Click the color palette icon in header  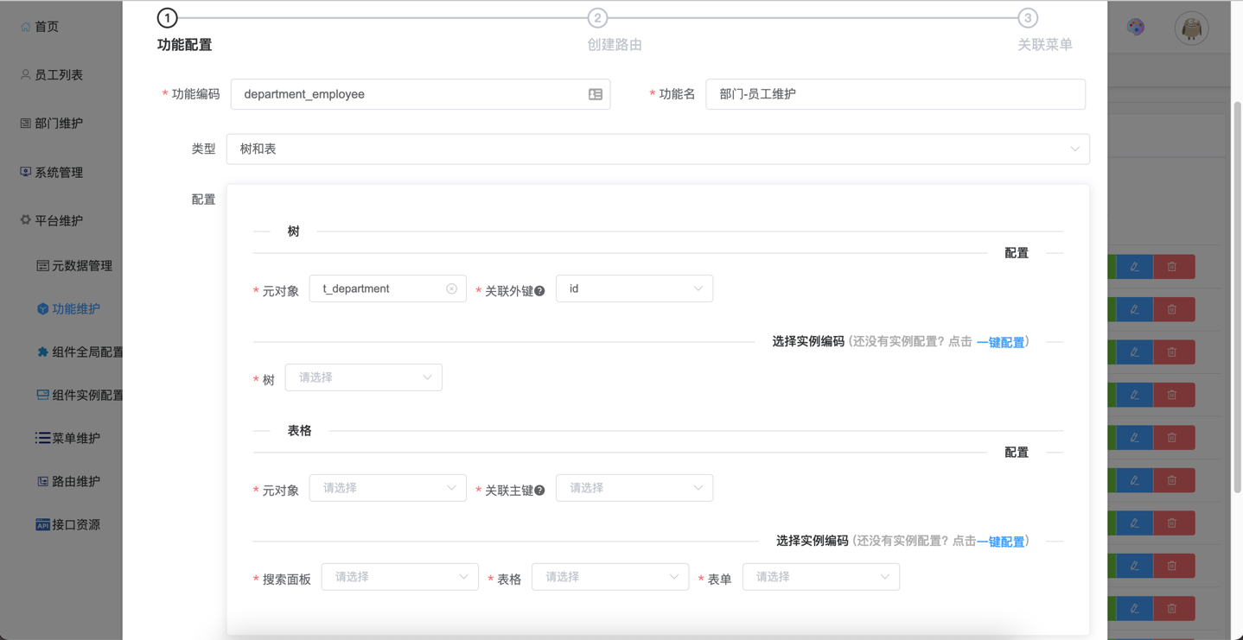(1136, 28)
